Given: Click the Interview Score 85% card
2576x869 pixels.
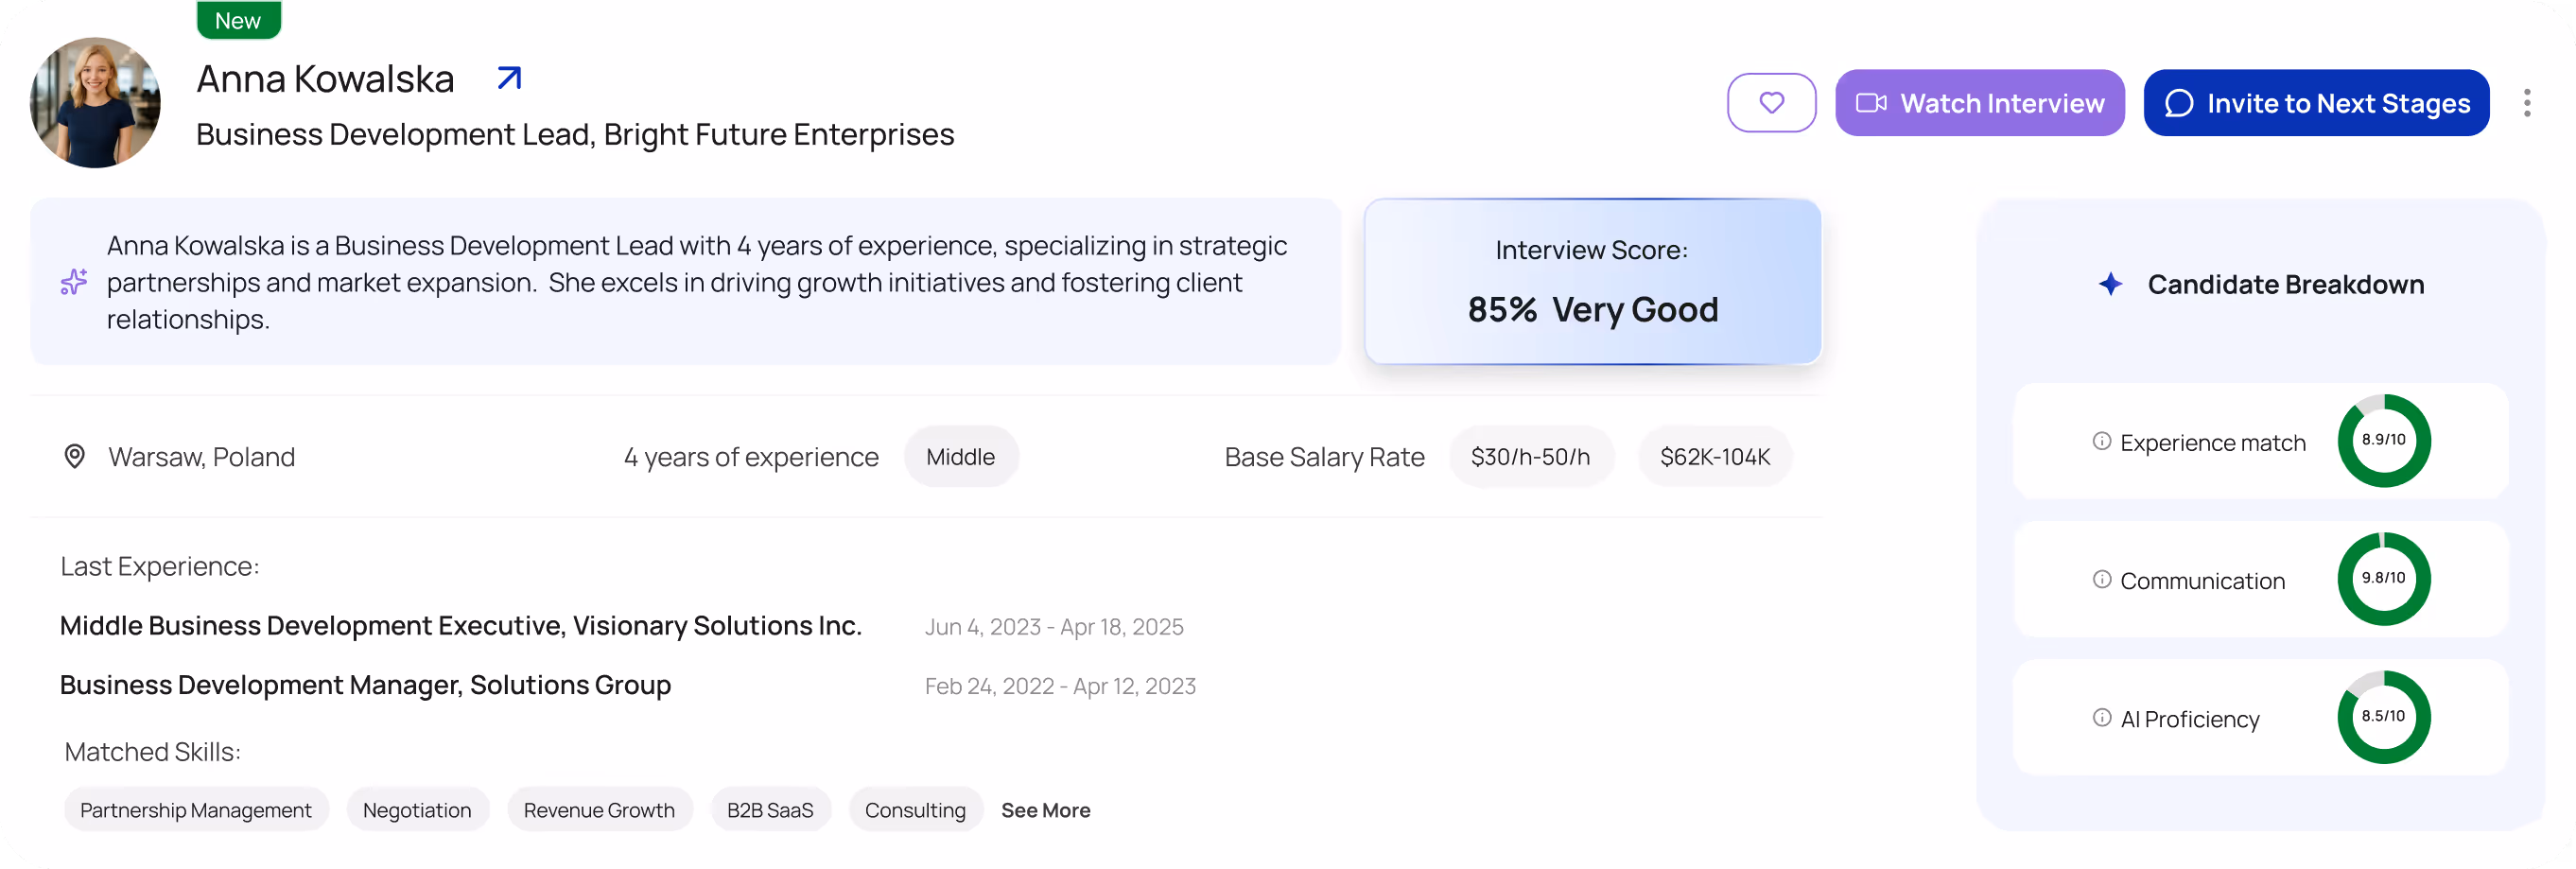Looking at the screenshot, I should click(x=1592, y=282).
